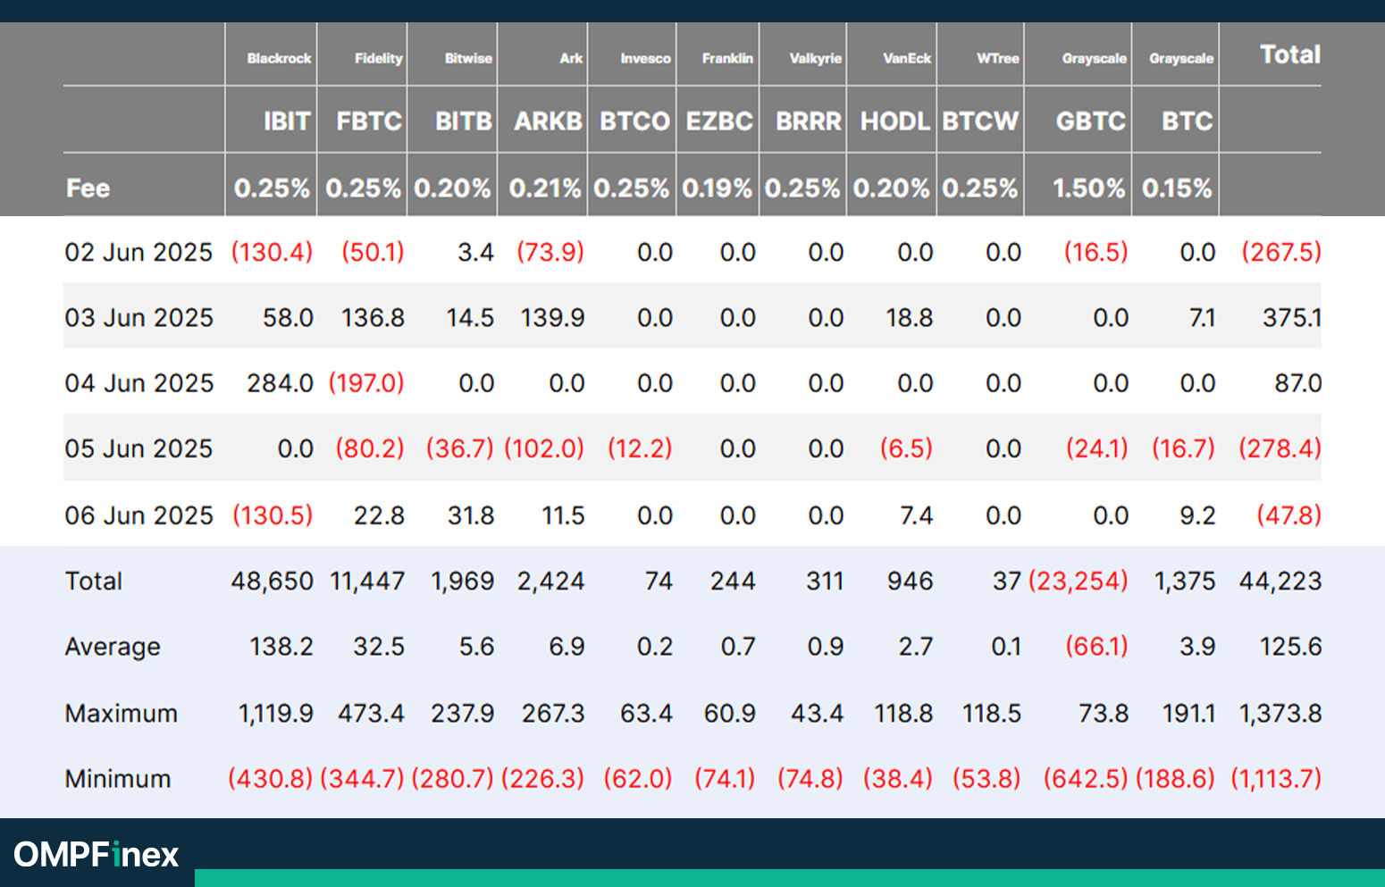This screenshot has height=887, width=1385.
Task: Click the Minimum summary row label
Action: point(117,779)
